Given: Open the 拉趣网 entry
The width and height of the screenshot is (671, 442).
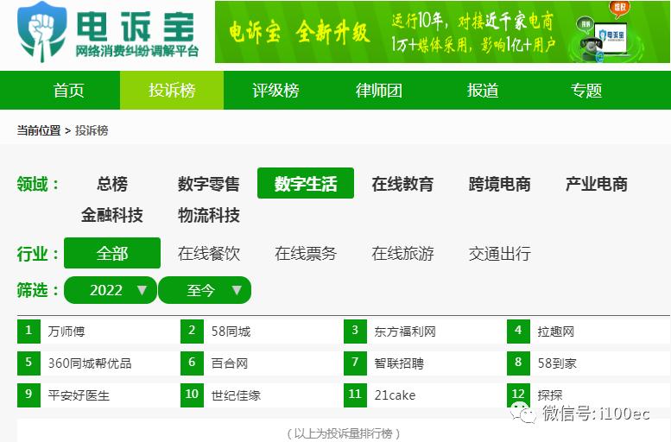Looking at the screenshot, I should (x=556, y=331).
